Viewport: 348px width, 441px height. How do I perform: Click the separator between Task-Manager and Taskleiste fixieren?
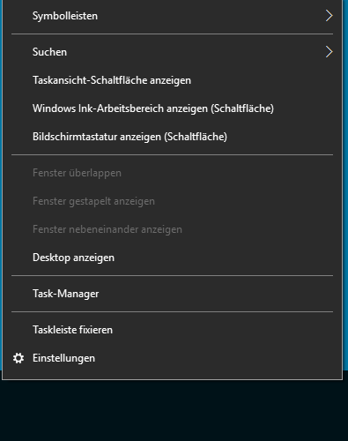pos(172,311)
